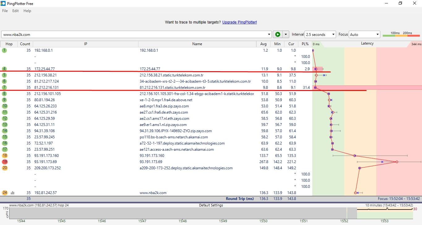Select hop 15 green circle icon

(5, 137)
